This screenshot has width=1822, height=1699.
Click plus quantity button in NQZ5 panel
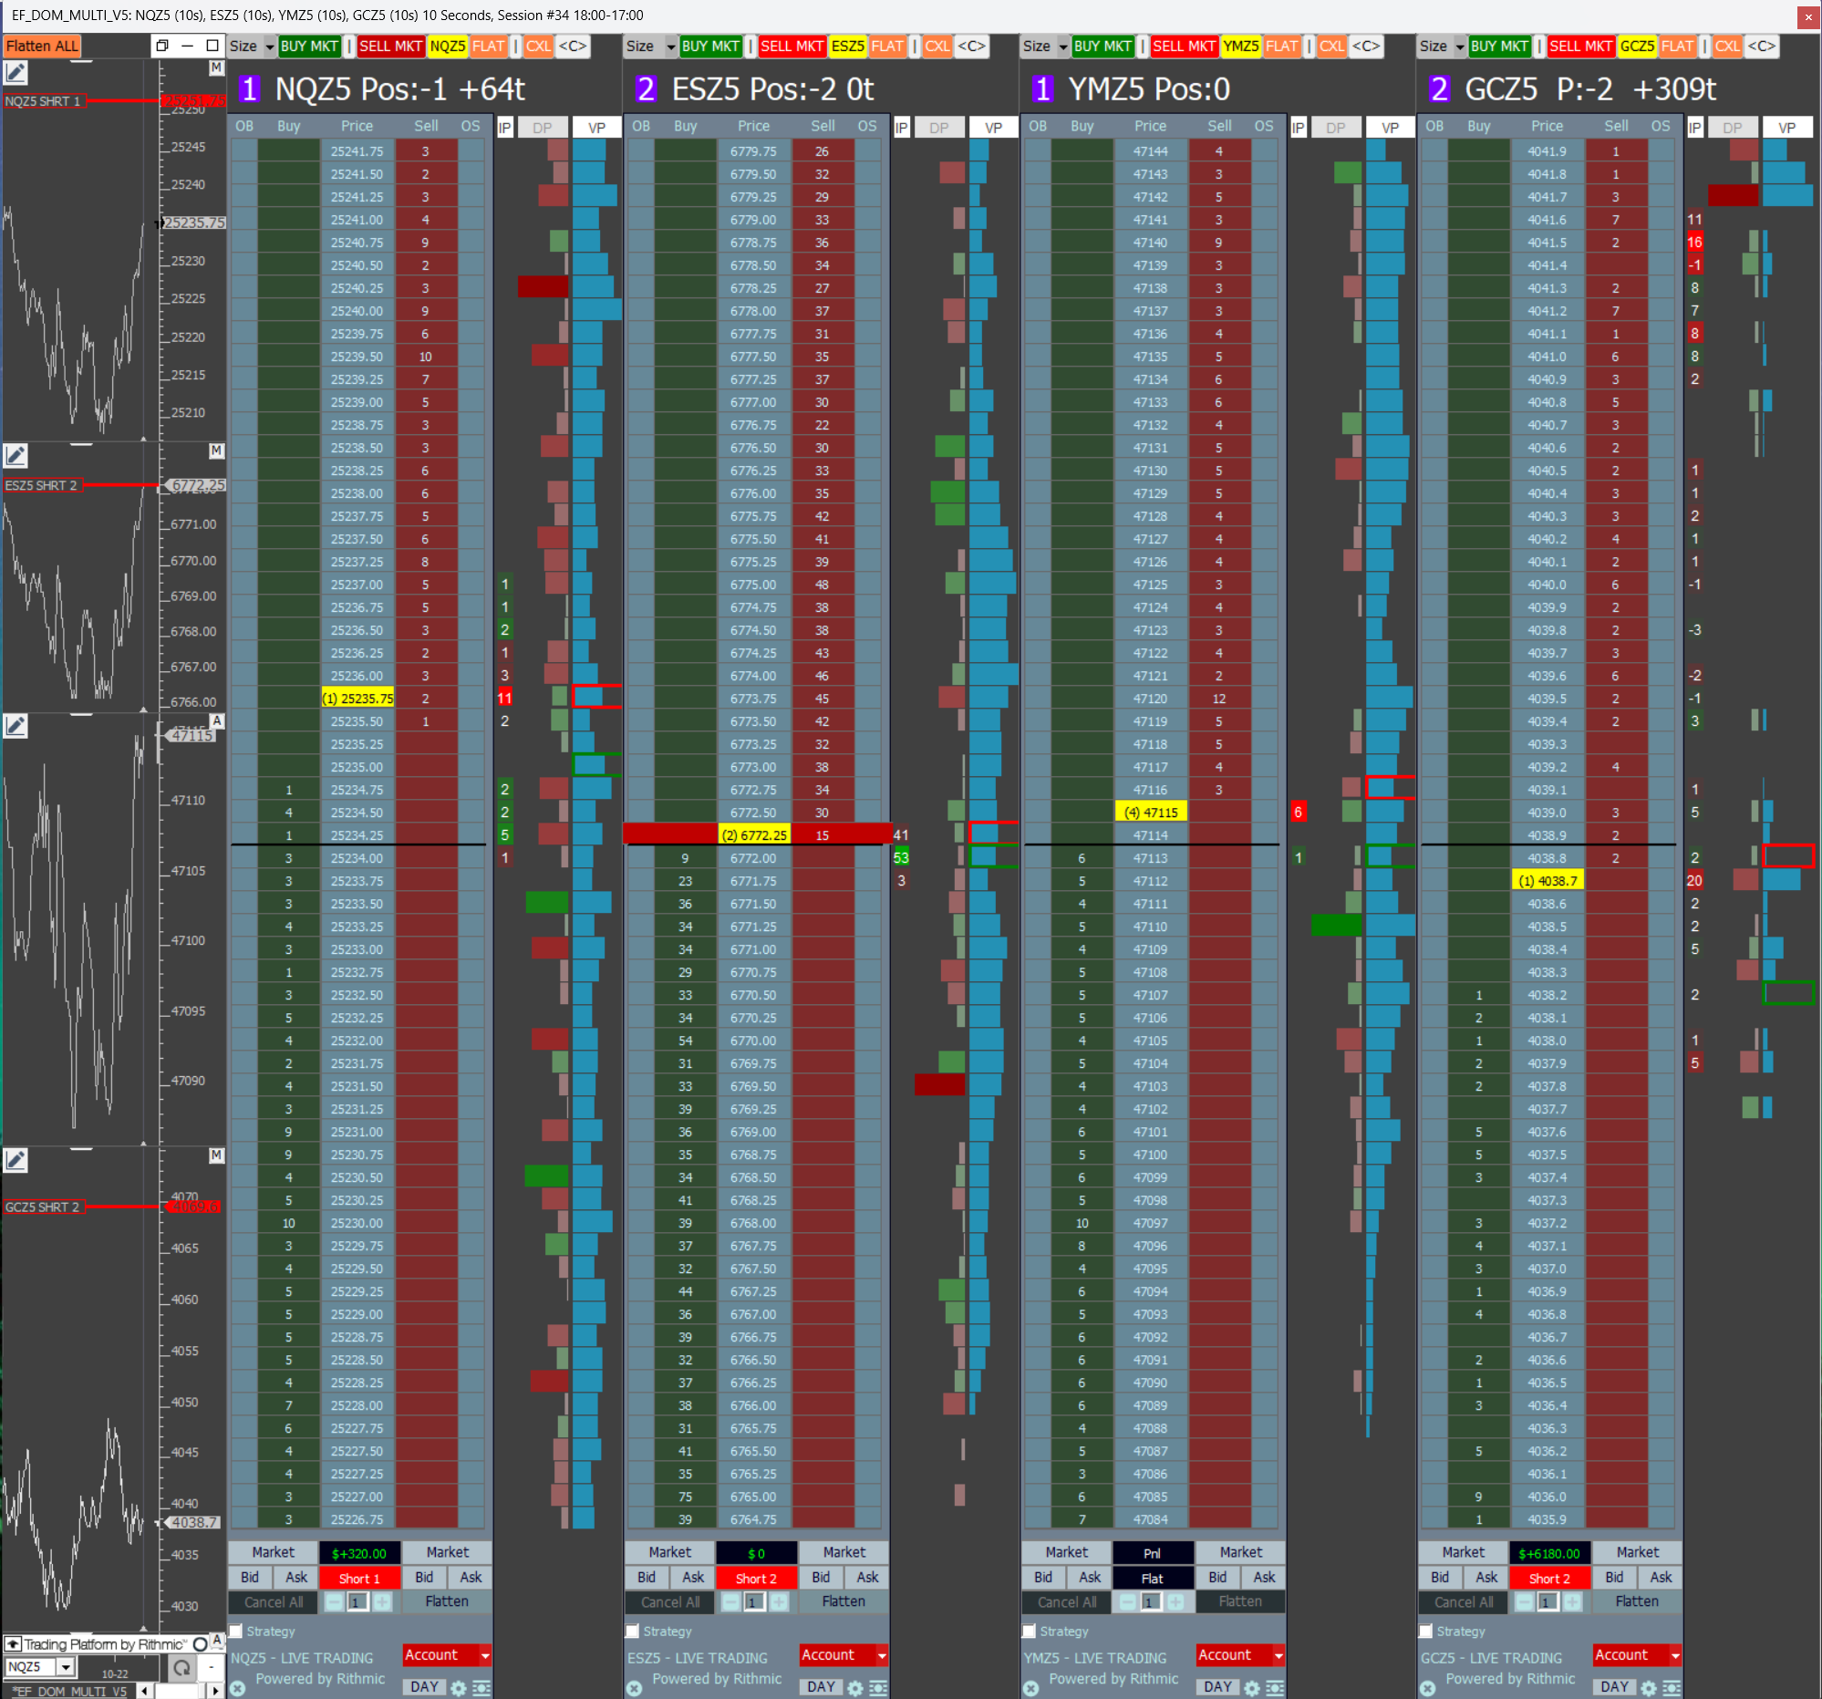382,1601
